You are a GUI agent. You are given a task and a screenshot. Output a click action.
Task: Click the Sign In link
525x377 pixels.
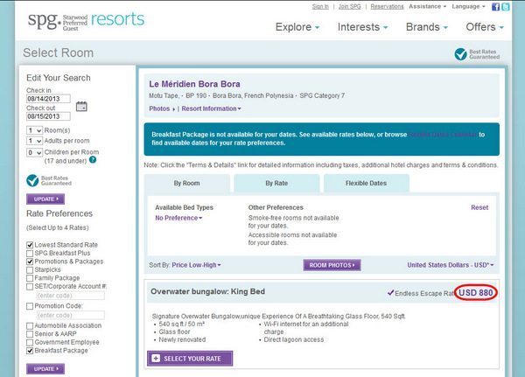pos(320,6)
